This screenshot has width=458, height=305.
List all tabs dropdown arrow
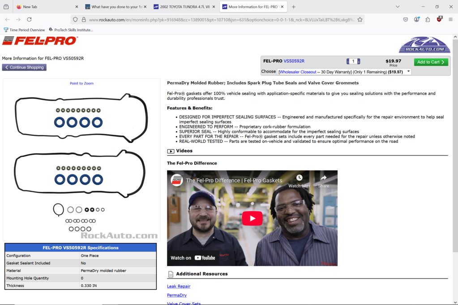point(398,7)
